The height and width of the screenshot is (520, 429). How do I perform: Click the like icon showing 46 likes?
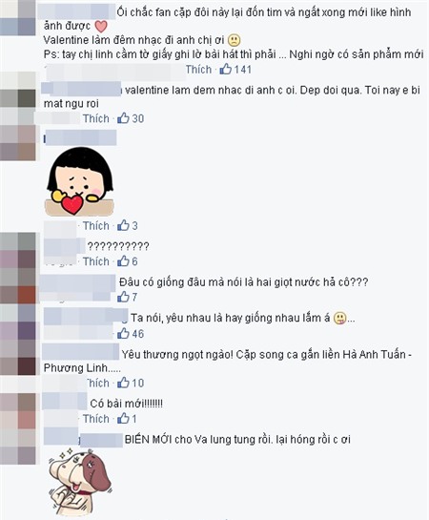(123, 334)
